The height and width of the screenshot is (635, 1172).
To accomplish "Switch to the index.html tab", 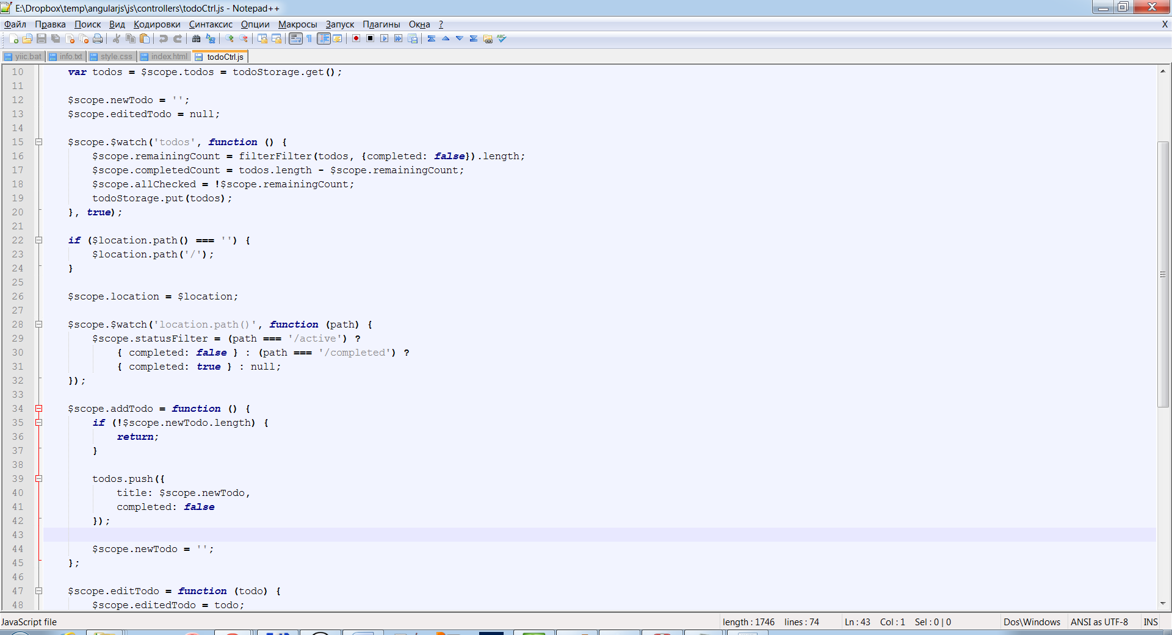I will [164, 57].
